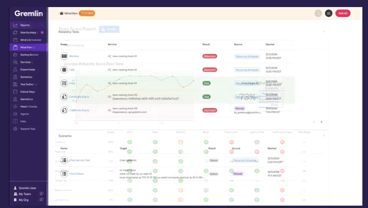This screenshot has width=368, height=208.
Task: Click the Test Suites icon in sidebar
Action: (x=16, y=84)
